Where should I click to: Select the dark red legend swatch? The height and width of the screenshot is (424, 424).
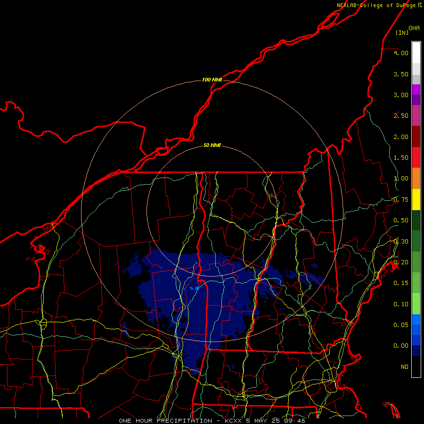[x=416, y=137]
